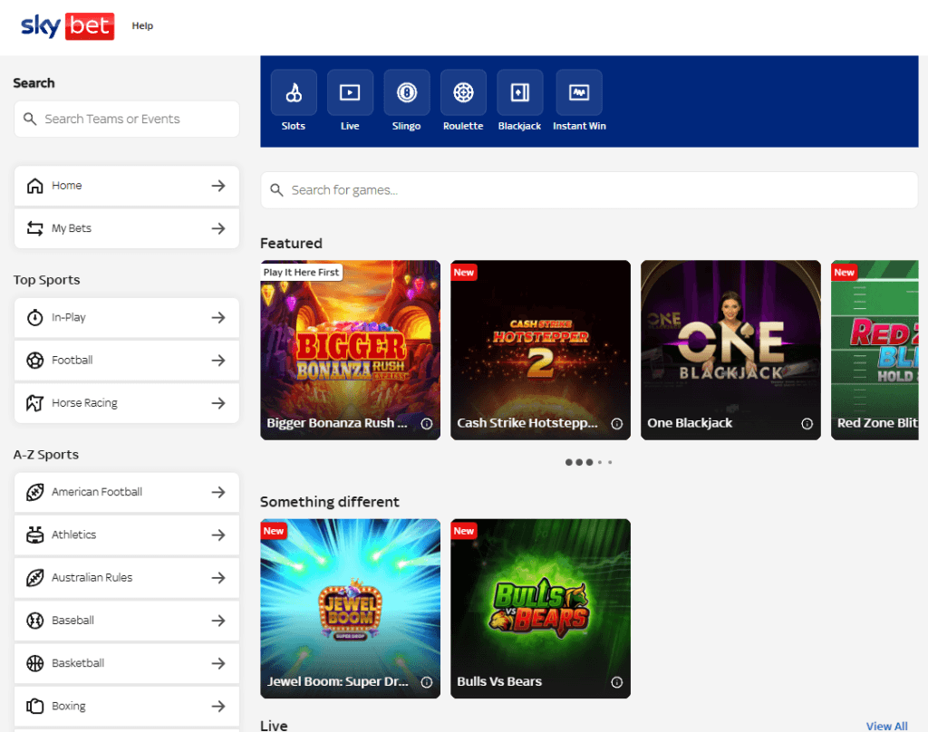Show info for One Blackjack

pos(807,424)
